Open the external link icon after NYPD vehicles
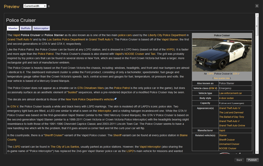 click(115, 99)
